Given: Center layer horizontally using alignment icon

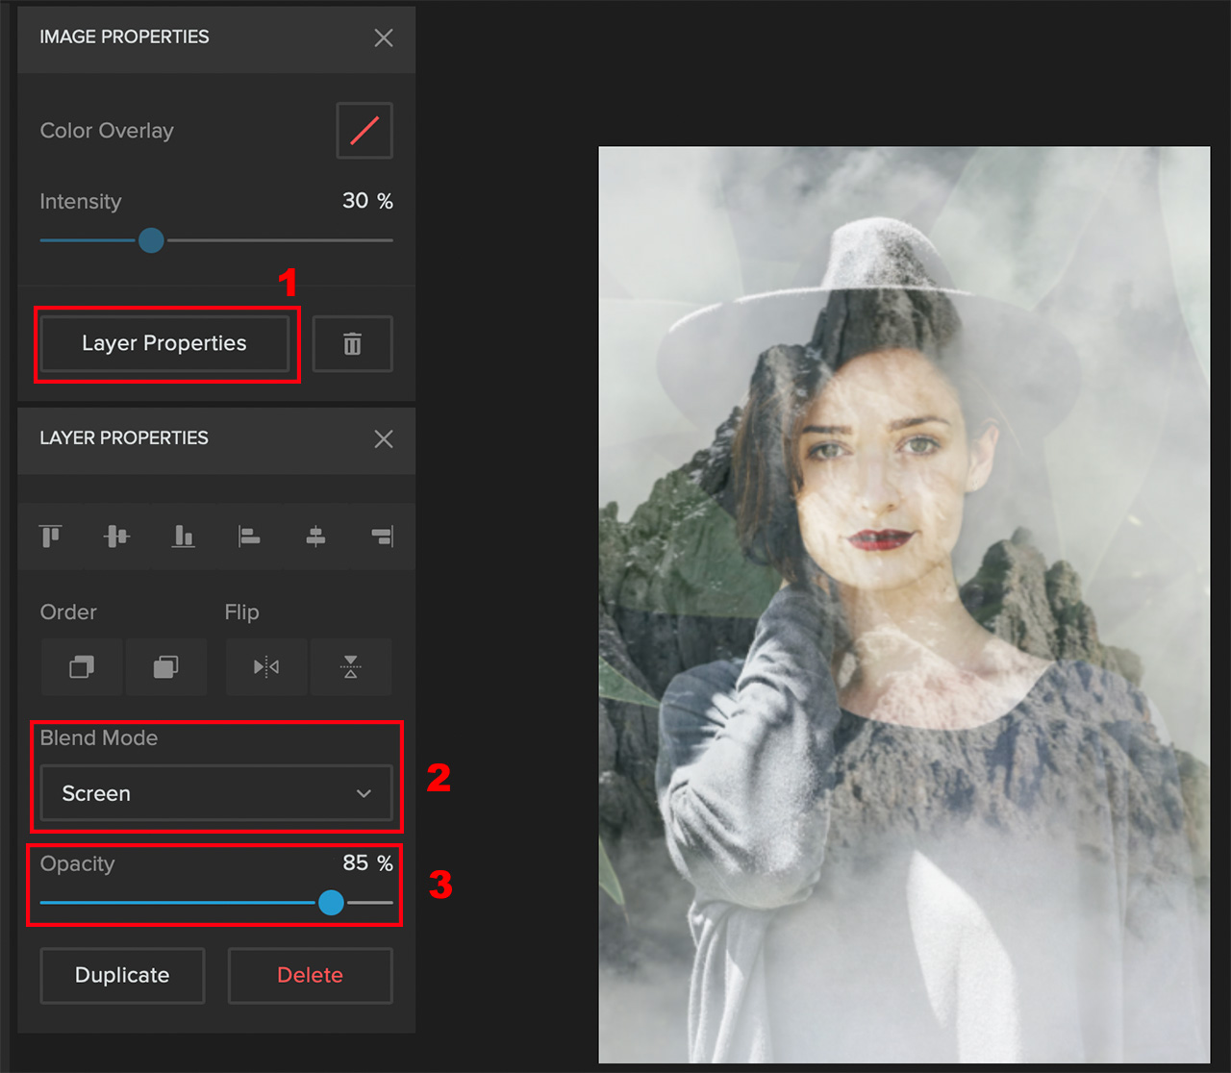Looking at the screenshot, I should (314, 536).
